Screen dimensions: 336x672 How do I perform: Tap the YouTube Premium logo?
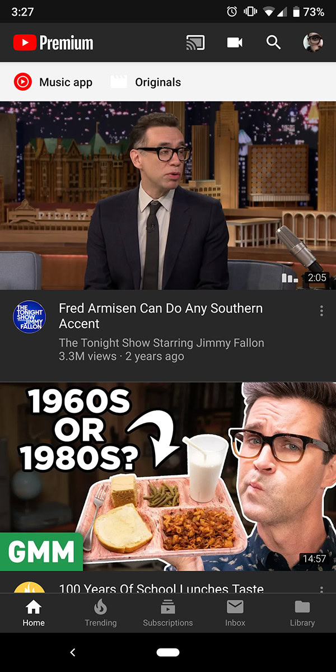(x=53, y=43)
